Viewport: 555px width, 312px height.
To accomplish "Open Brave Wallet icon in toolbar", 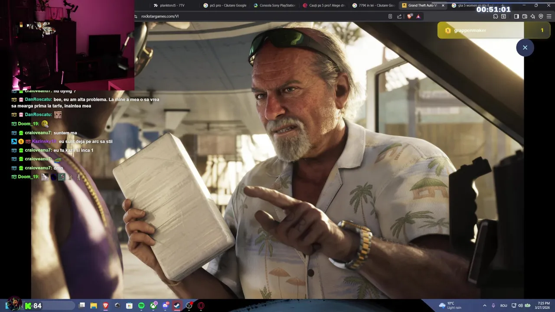I will [x=525, y=16].
